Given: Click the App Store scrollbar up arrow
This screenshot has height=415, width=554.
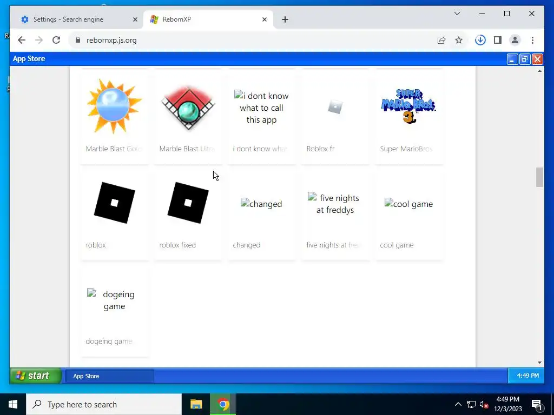Looking at the screenshot, I should (539, 71).
